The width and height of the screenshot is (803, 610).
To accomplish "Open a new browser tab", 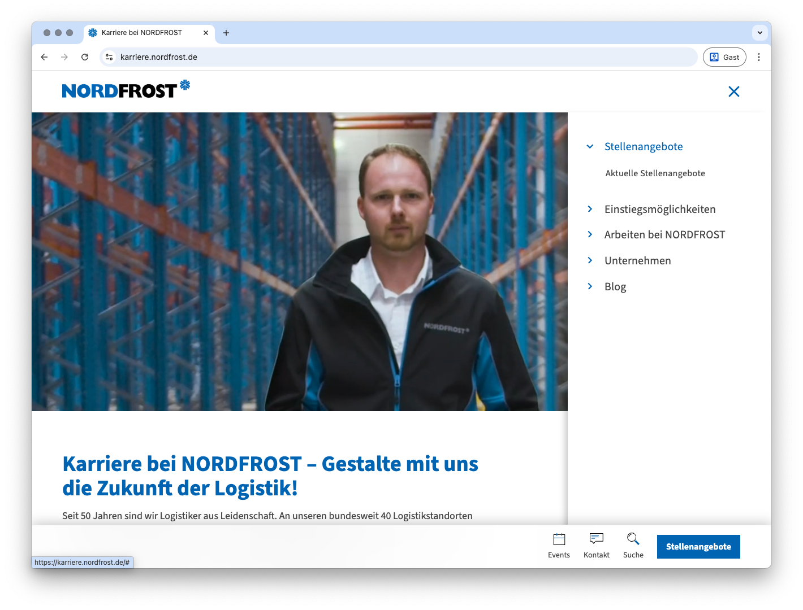I will pos(226,33).
